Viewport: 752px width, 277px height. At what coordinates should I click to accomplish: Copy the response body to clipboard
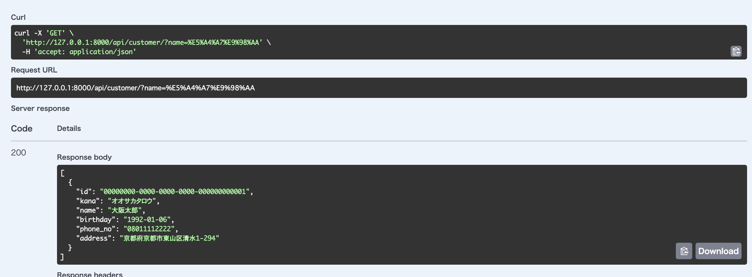(684, 251)
